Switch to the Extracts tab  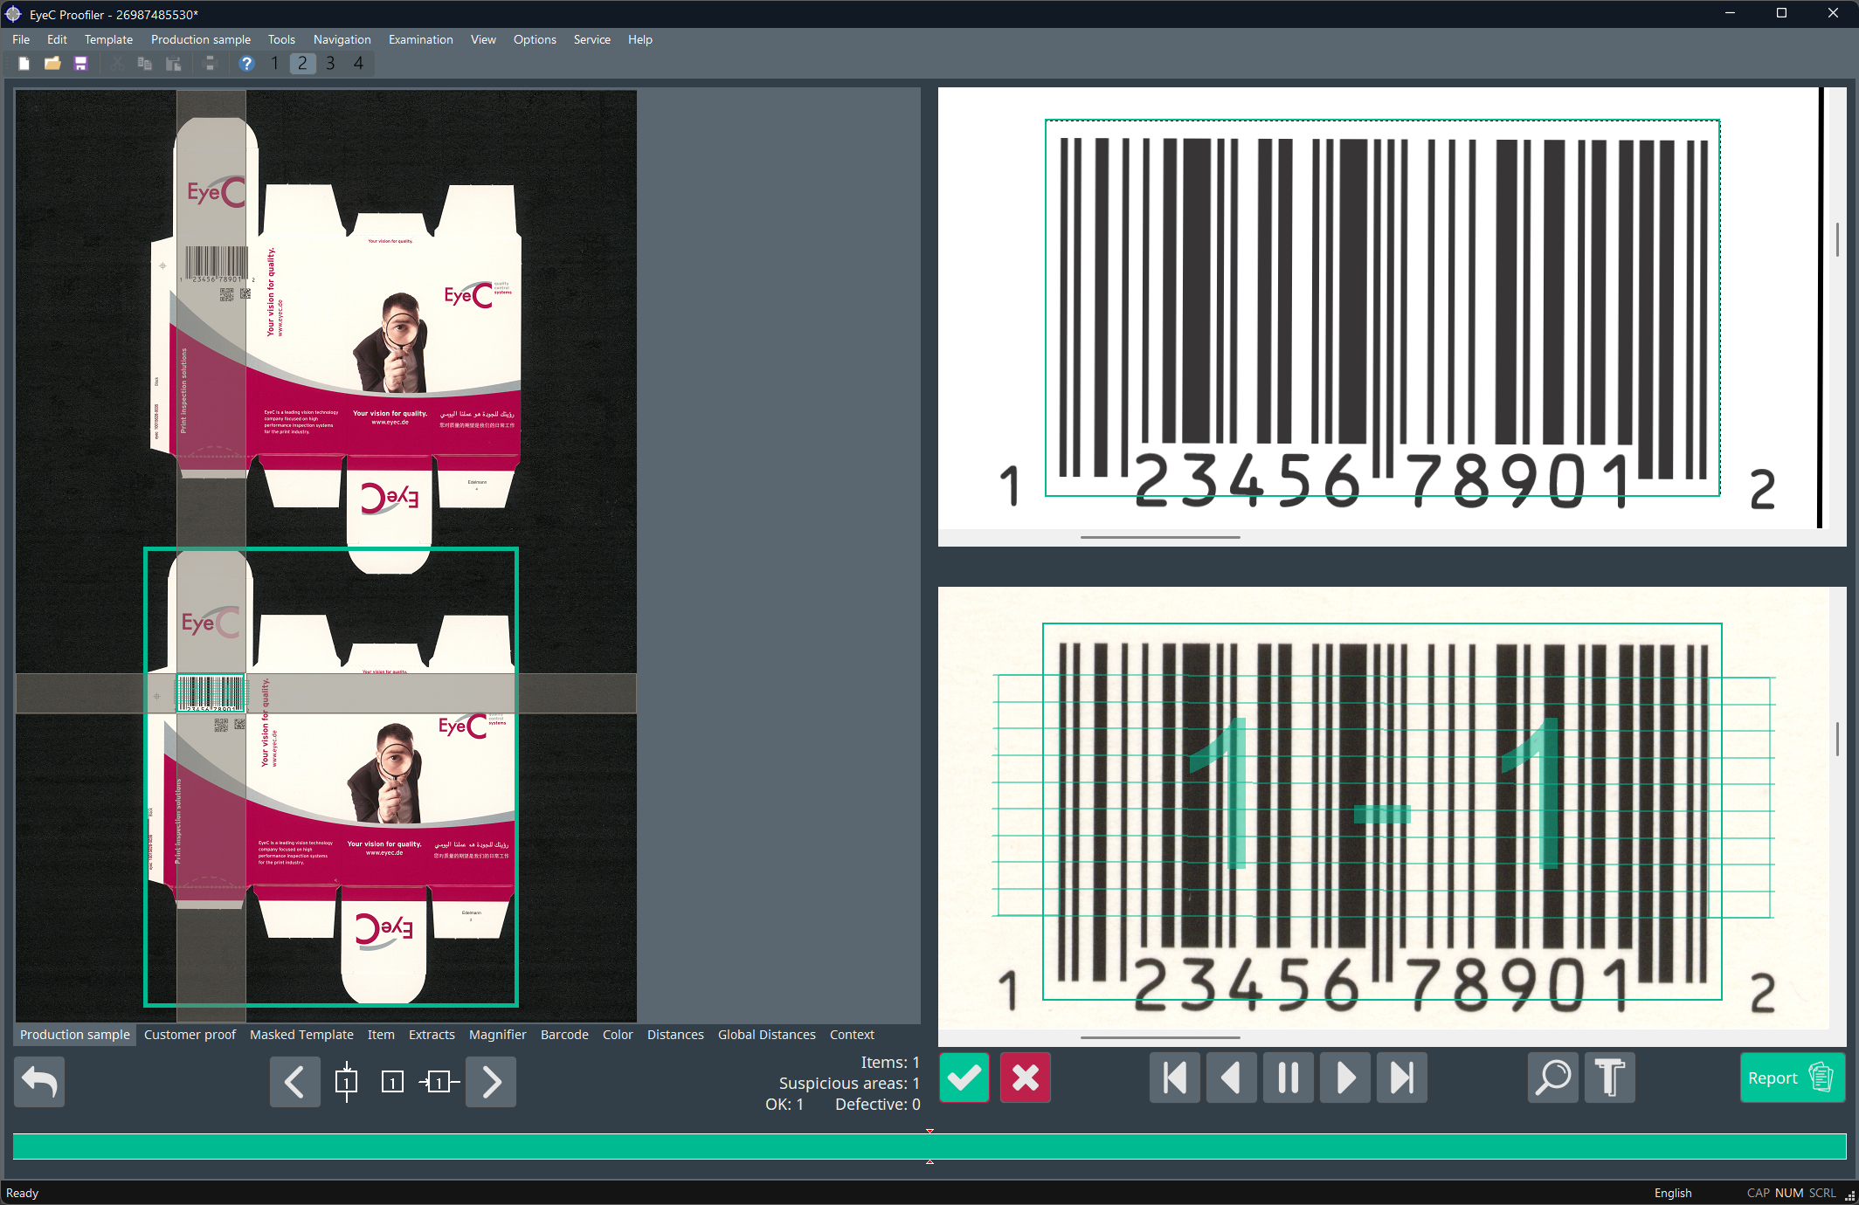point(432,1035)
